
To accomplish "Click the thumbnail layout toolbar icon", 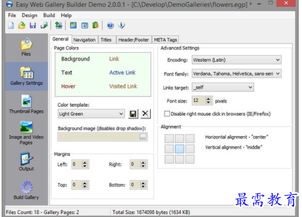I will coord(85,25).
